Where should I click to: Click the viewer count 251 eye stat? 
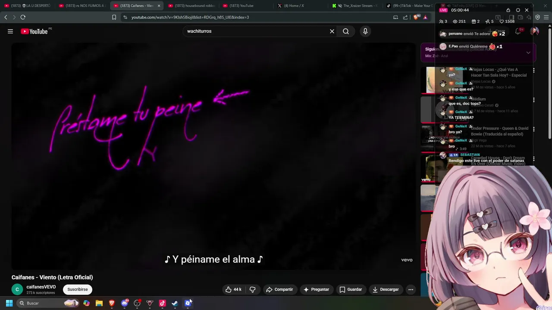(x=459, y=22)
